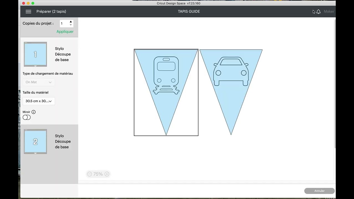Zoom out with the minus icon

point(89,174)
